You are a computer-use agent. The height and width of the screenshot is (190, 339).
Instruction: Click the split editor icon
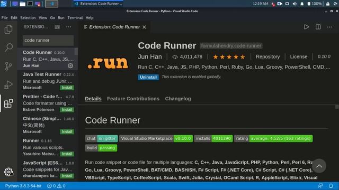[318, 27]
